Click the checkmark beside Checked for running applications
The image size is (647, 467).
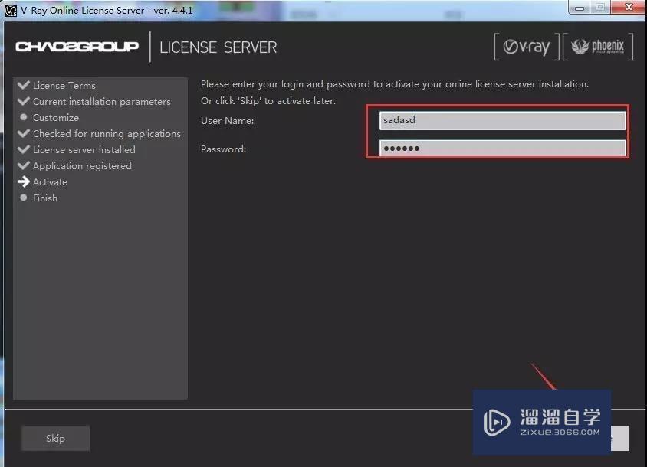point(24,133)
